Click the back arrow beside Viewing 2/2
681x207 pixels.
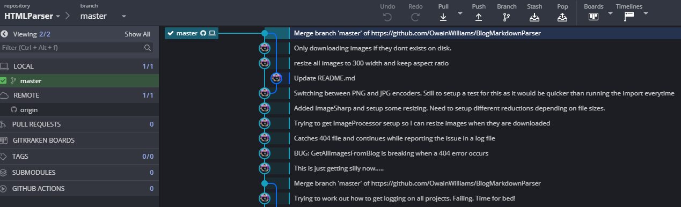[x=4, y=34]
